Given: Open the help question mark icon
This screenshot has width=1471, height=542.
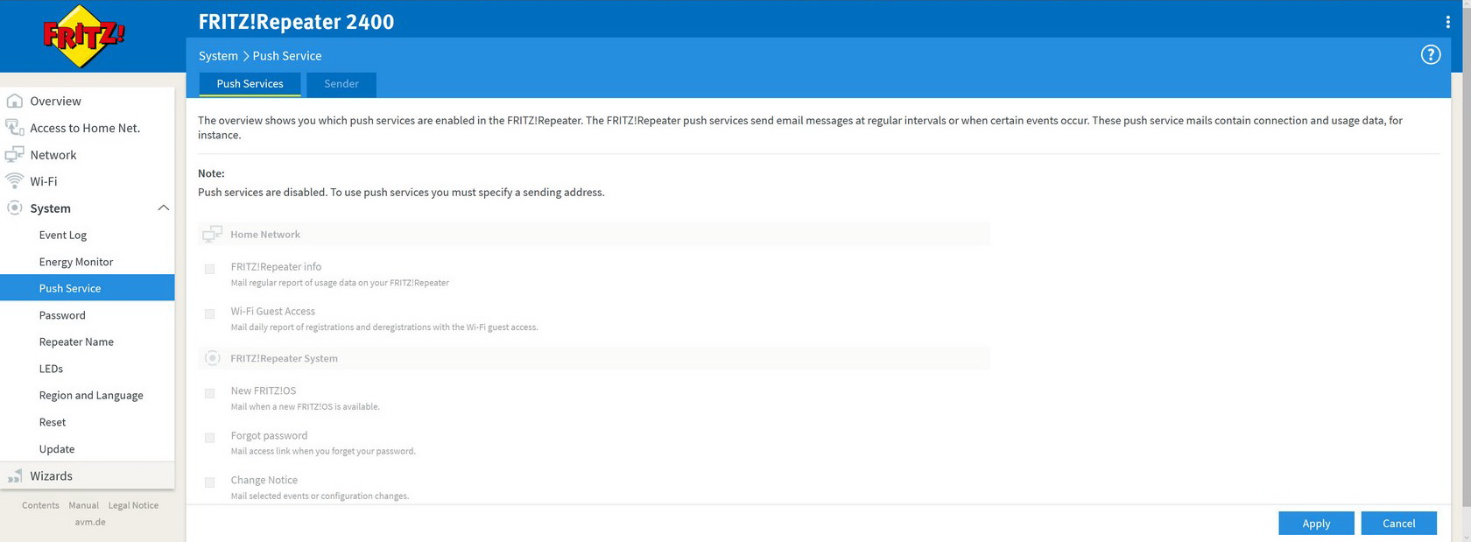Looking at the screenshot, I should (x=1431, y=55).
